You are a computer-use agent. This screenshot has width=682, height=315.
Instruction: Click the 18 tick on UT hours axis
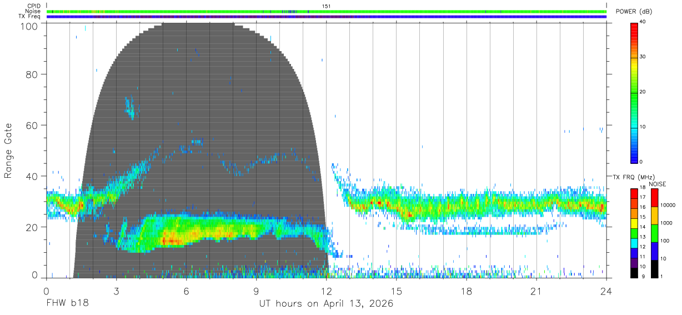(467, 291)
